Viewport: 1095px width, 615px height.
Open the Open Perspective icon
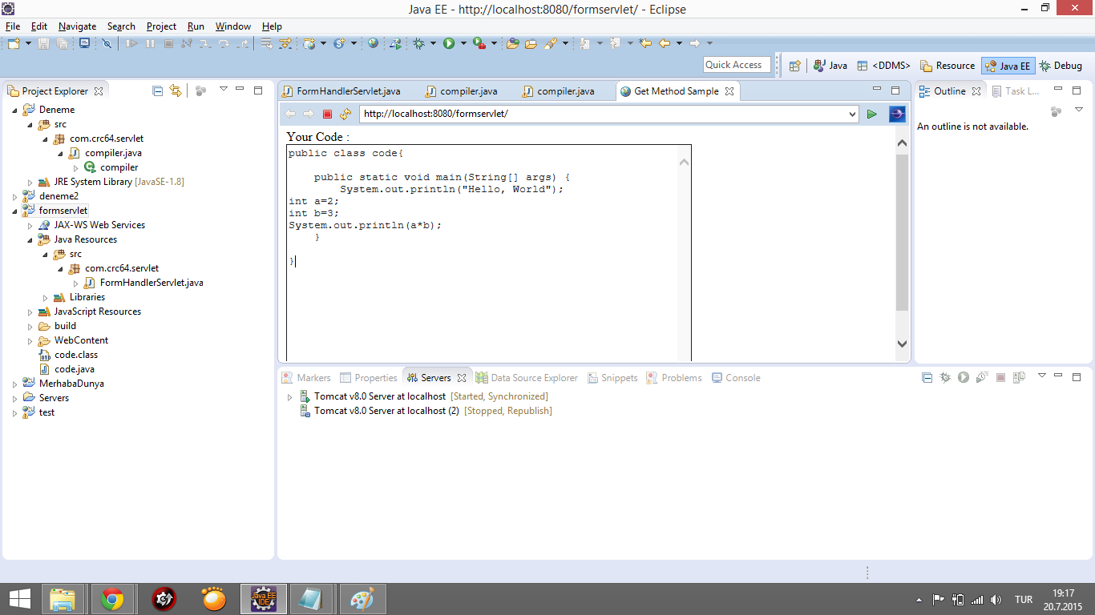[794, 66]
